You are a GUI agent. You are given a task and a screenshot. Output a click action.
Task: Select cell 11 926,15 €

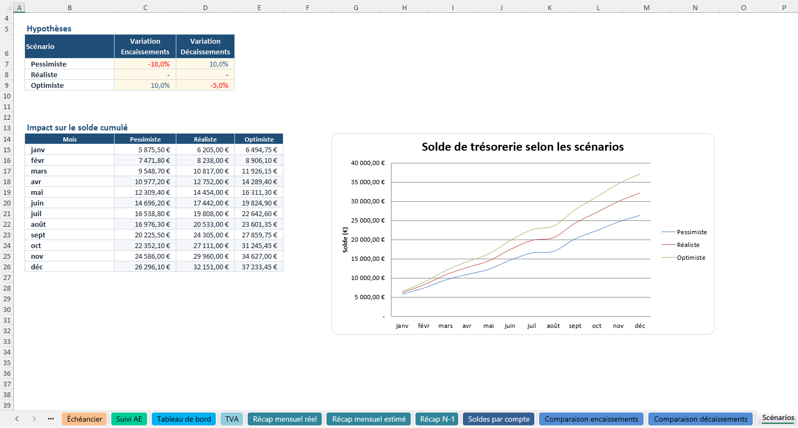pyautogui.click(x=259, y=171)
